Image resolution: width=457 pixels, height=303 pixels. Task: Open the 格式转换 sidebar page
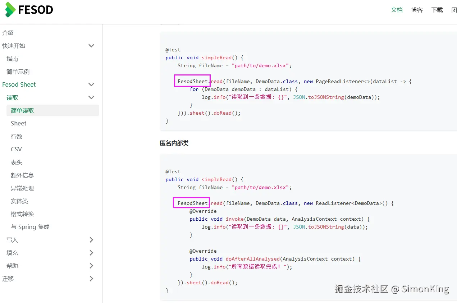(x=22, y=214)
